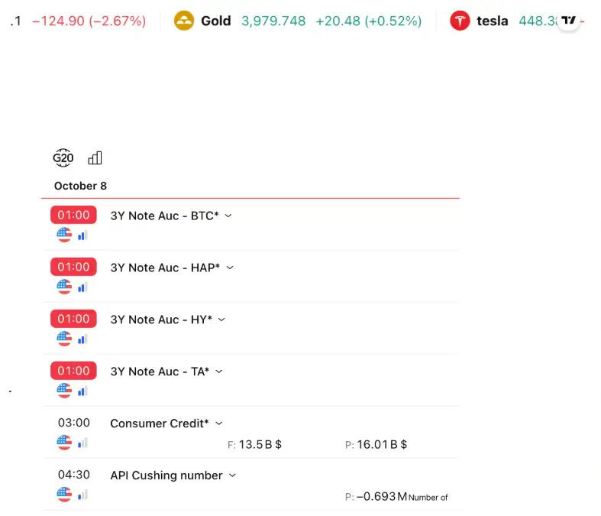The image size is (601, 516).
Task: Expand the Consumer Credit event details
Action: pos(219,424)
